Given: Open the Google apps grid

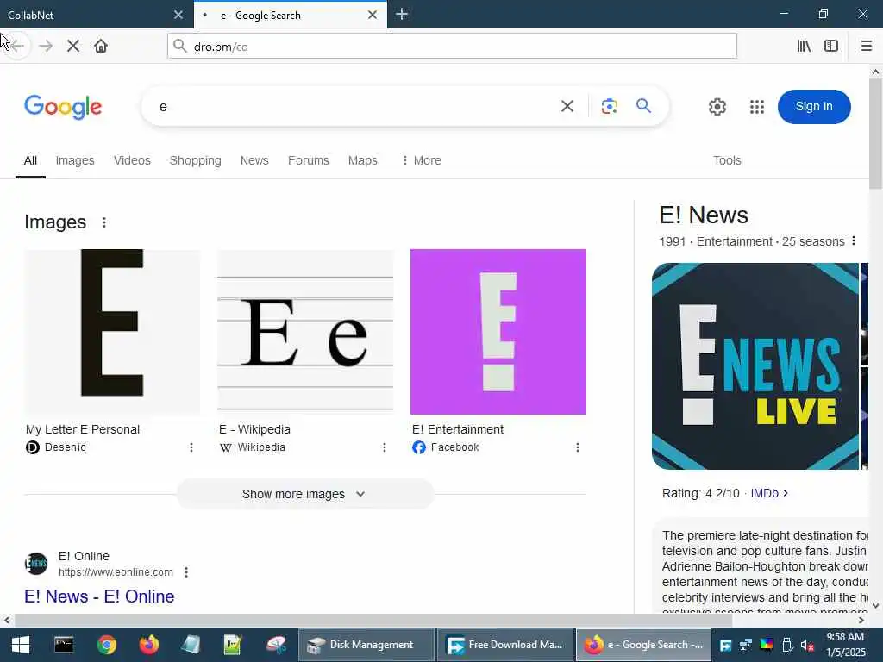Looking at the screenshot, I should point(757,107).
